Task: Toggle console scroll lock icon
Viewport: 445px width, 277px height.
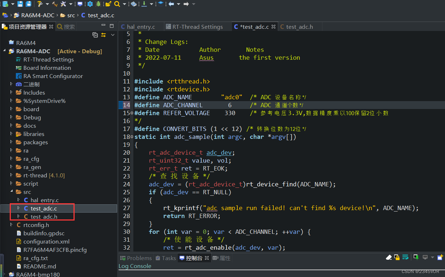Action: click(397, 258)
